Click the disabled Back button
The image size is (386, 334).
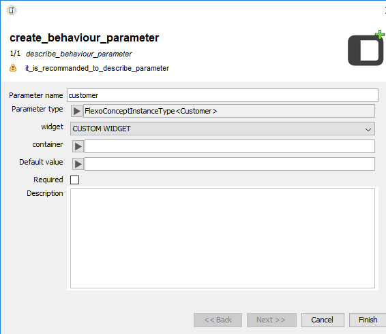click(218, 320)
